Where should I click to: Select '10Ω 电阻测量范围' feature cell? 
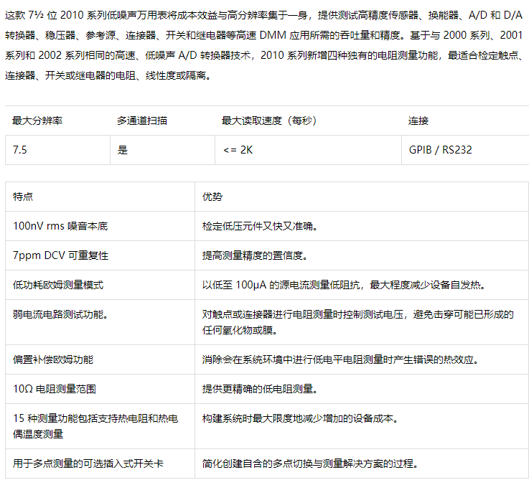coord(100,389)
